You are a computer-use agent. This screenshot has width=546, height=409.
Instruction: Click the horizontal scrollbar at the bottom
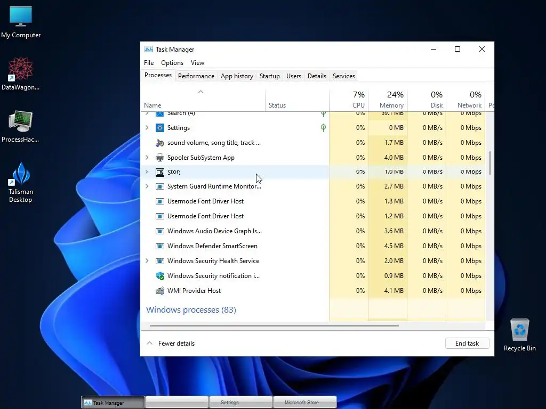pos(274,326)
